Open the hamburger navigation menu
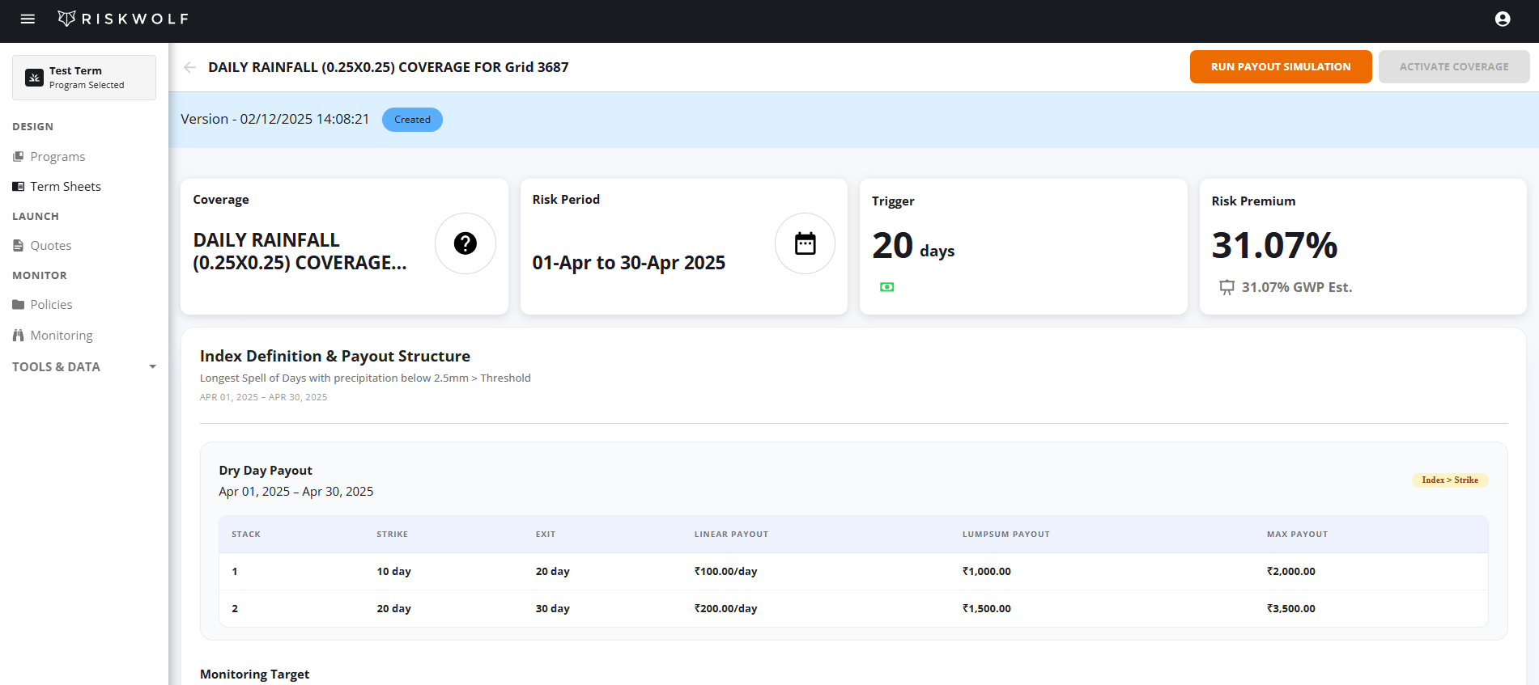Viewport: 1539px width, 685px height. point(28,19)
